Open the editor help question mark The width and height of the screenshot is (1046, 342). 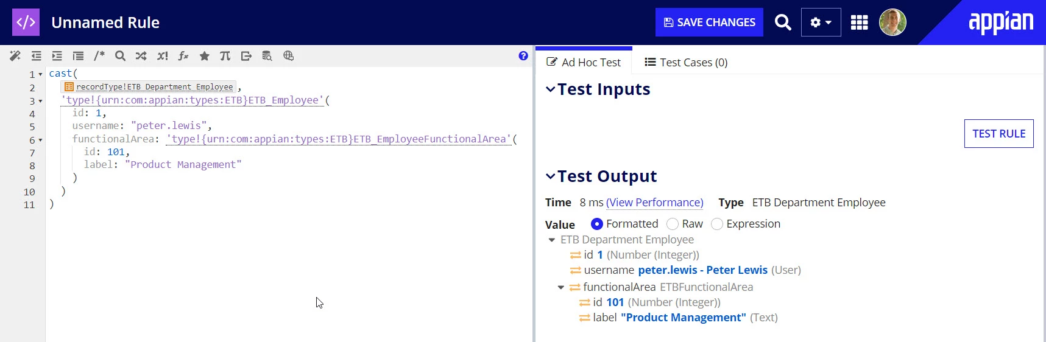tap(523, 56)
